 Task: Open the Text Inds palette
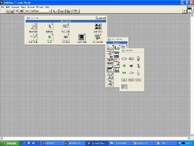point(66,37)
